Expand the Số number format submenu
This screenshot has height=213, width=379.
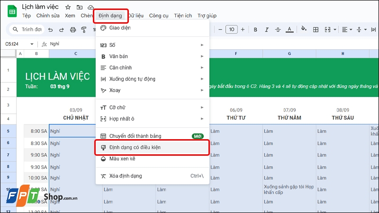tap(152, 45)
